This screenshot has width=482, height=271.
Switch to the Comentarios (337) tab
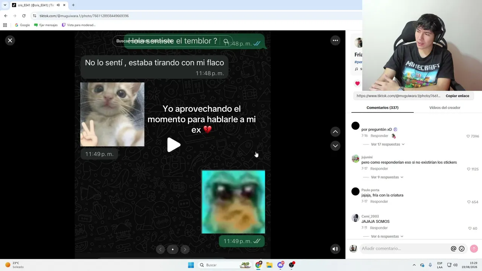[382, 108]
